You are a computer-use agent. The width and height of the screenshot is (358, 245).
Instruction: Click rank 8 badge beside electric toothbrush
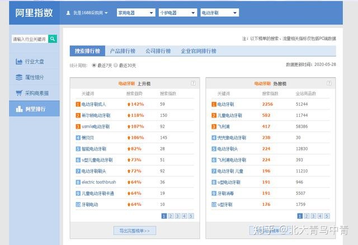[78, 182]
